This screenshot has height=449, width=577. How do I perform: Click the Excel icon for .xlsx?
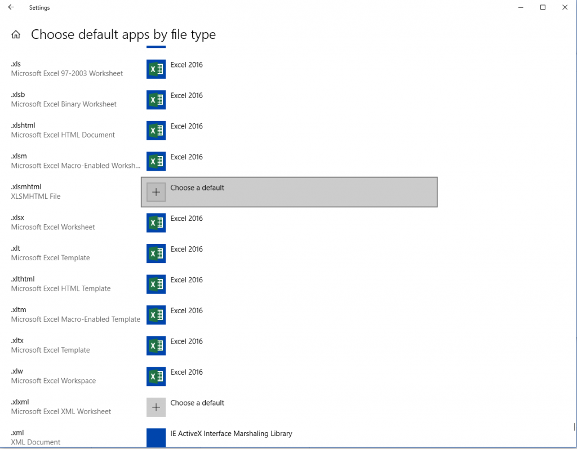pos(156,223)
